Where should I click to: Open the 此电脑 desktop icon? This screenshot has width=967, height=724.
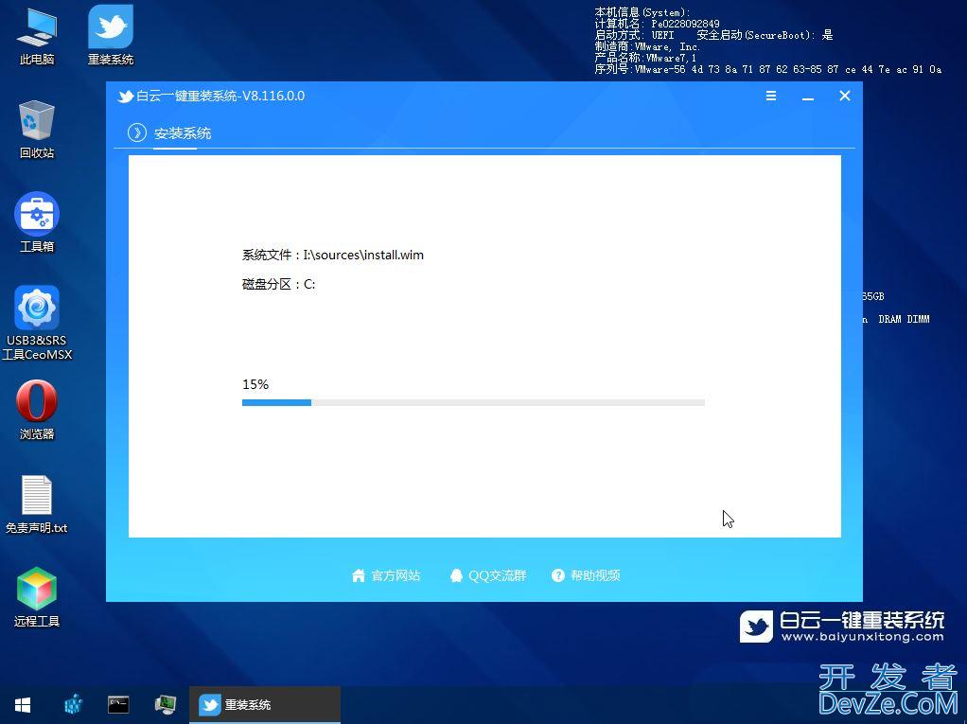37,36
